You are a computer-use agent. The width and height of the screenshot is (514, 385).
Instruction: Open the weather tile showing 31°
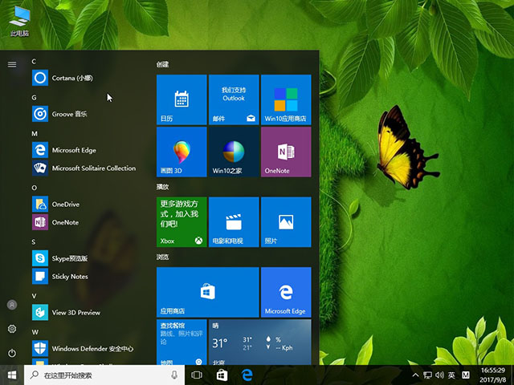(260, 342)
